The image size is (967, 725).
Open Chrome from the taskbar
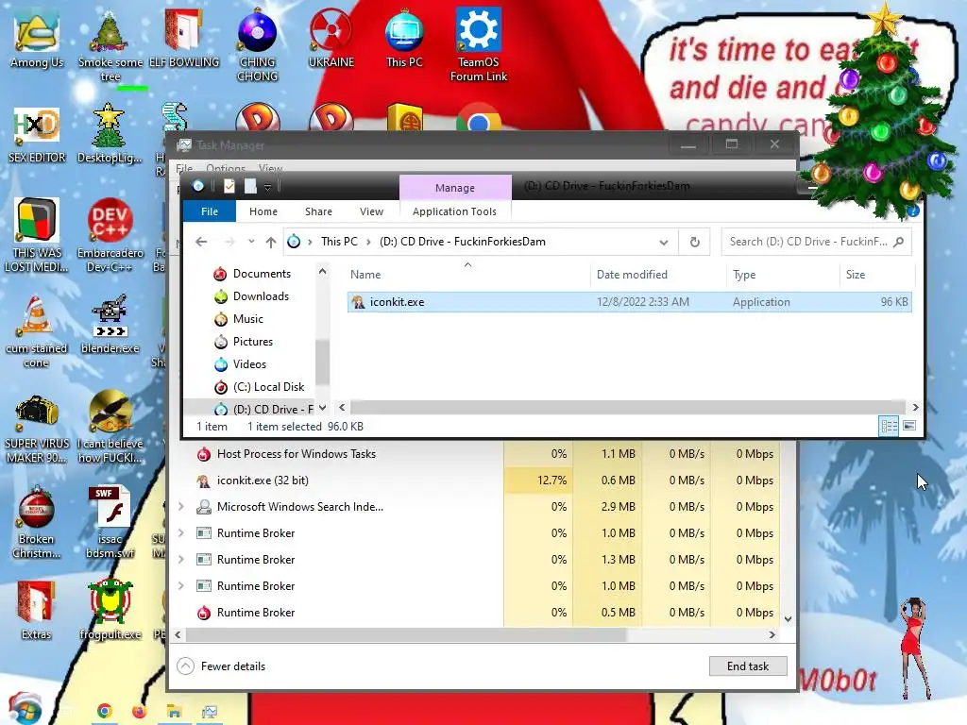point(105,712)
